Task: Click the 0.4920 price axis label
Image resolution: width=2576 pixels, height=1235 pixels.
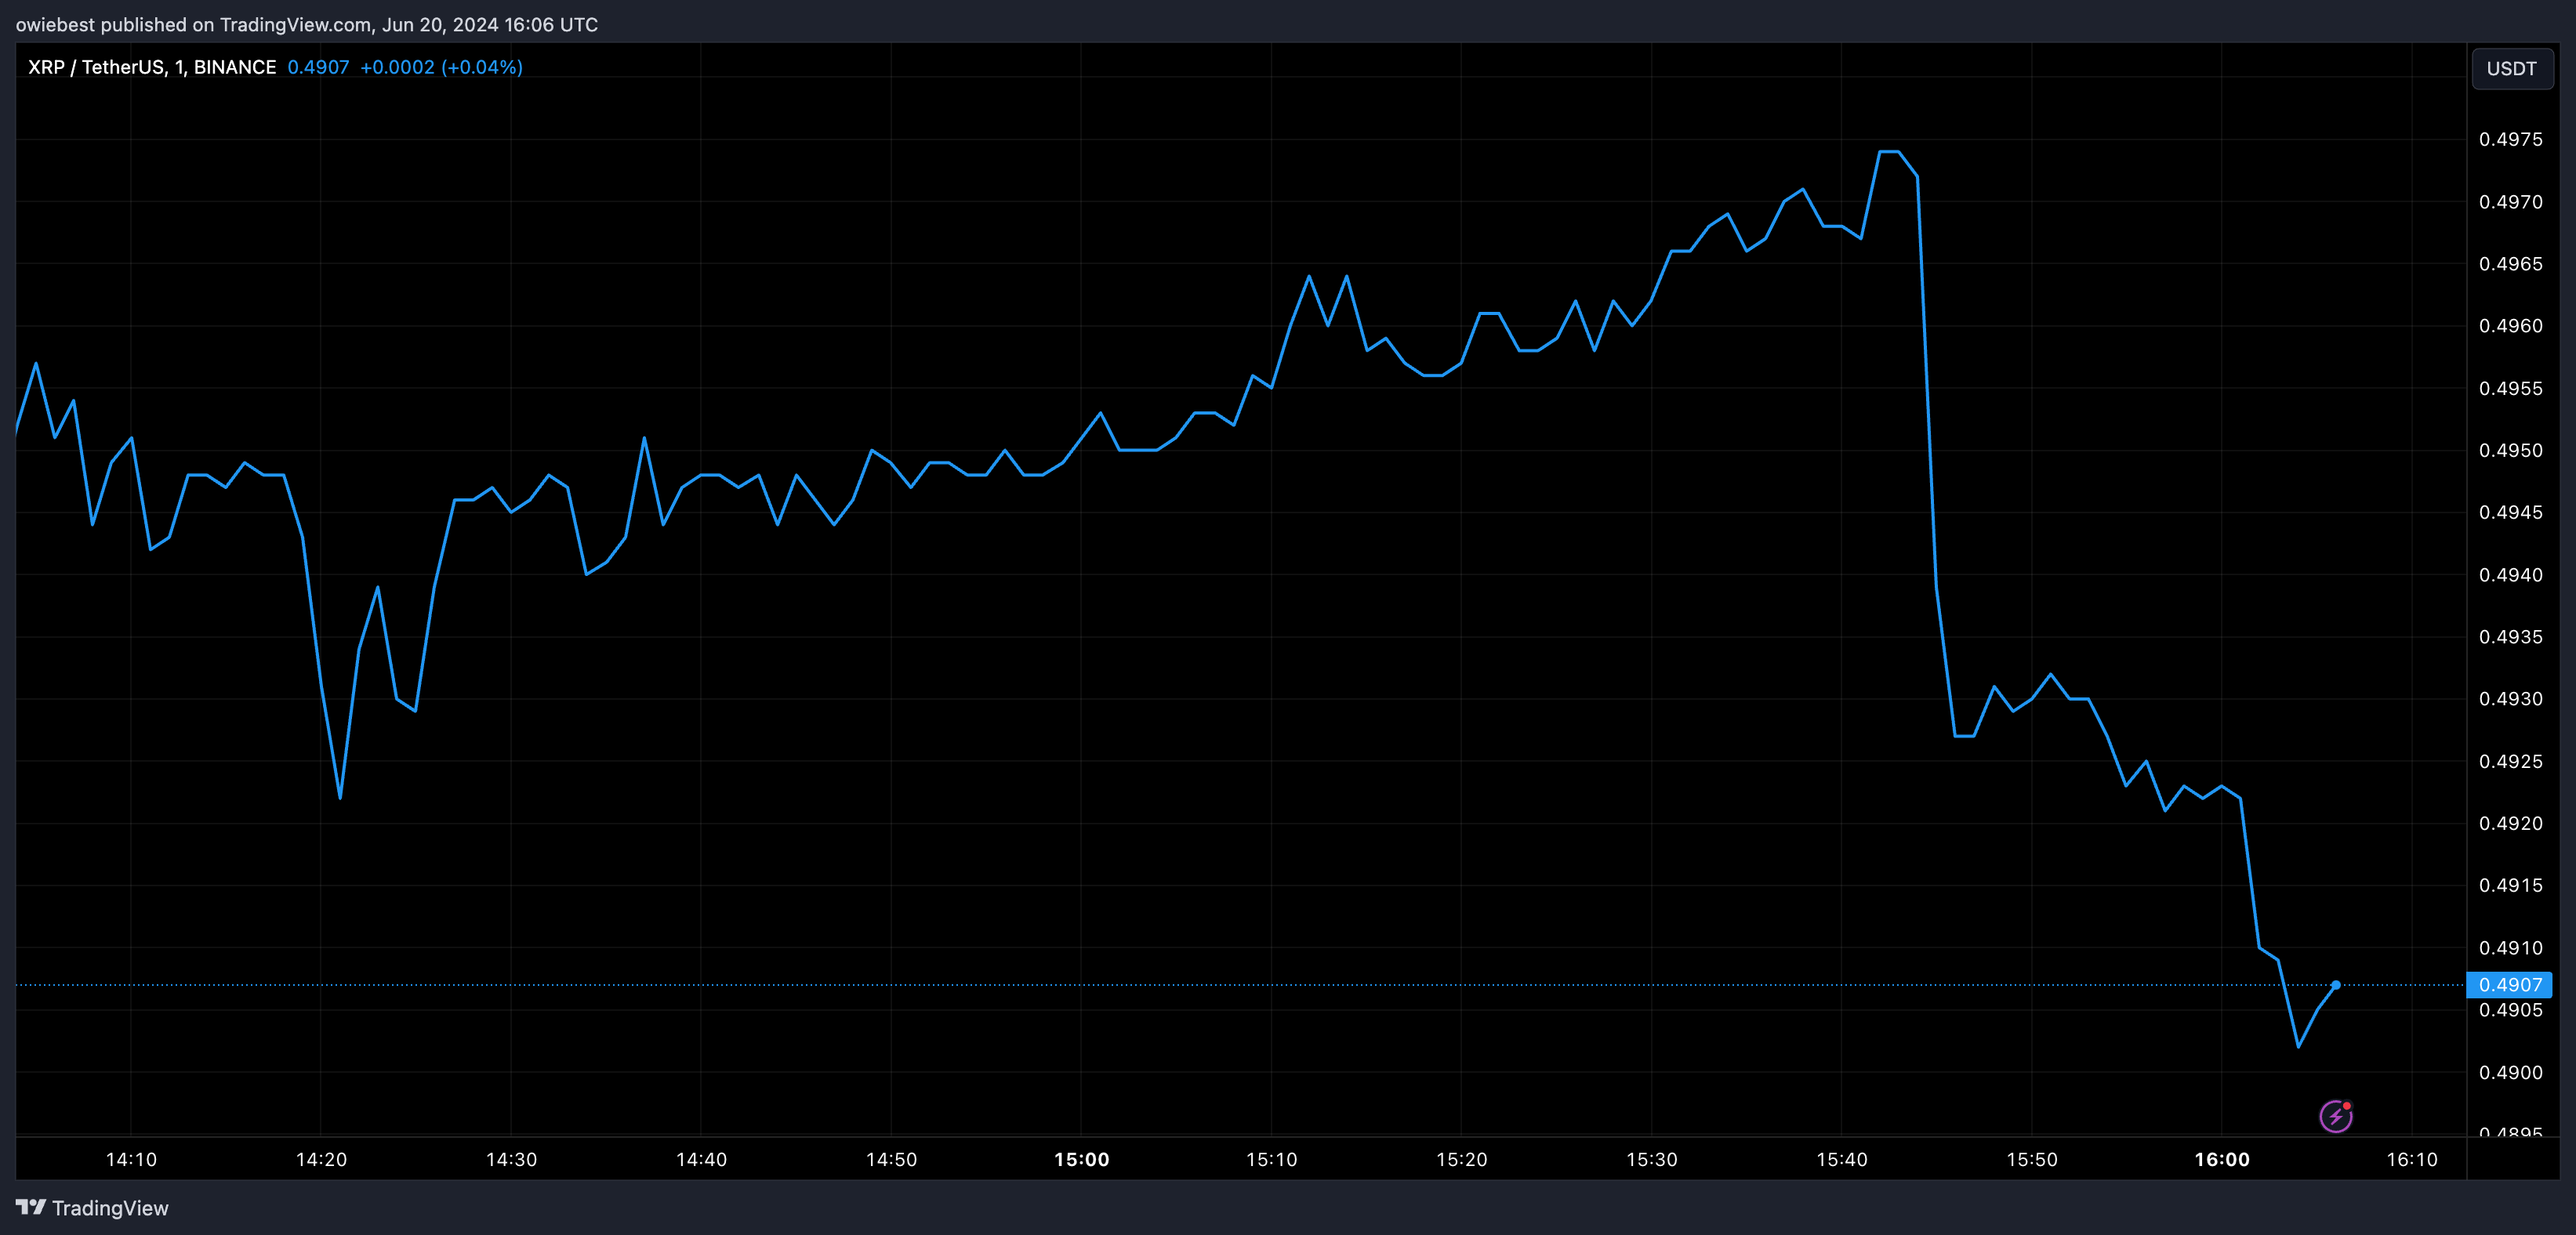Action: 2510,824
